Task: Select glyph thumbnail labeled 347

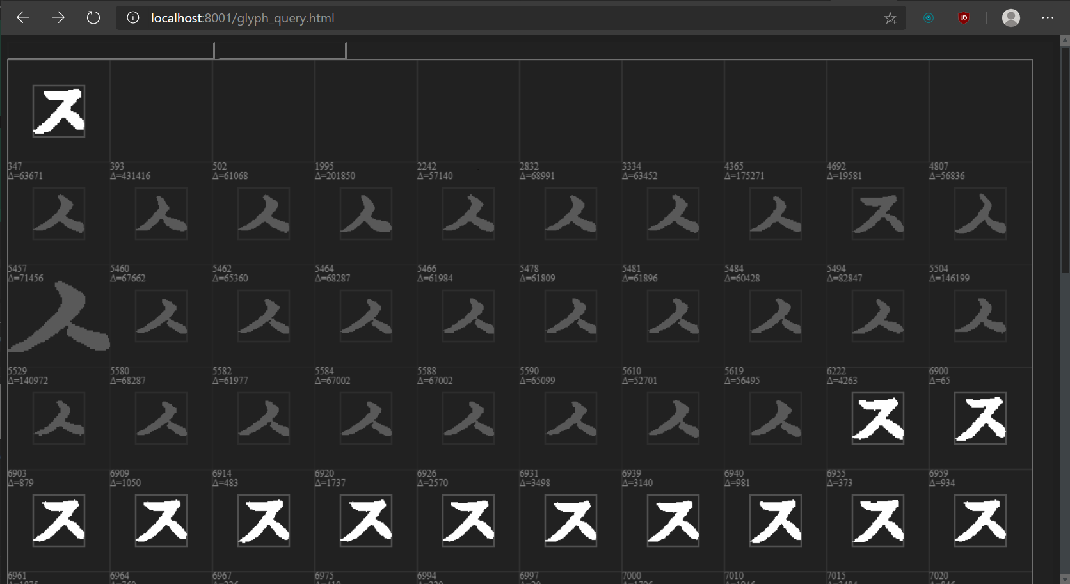Action: (59, 214)
